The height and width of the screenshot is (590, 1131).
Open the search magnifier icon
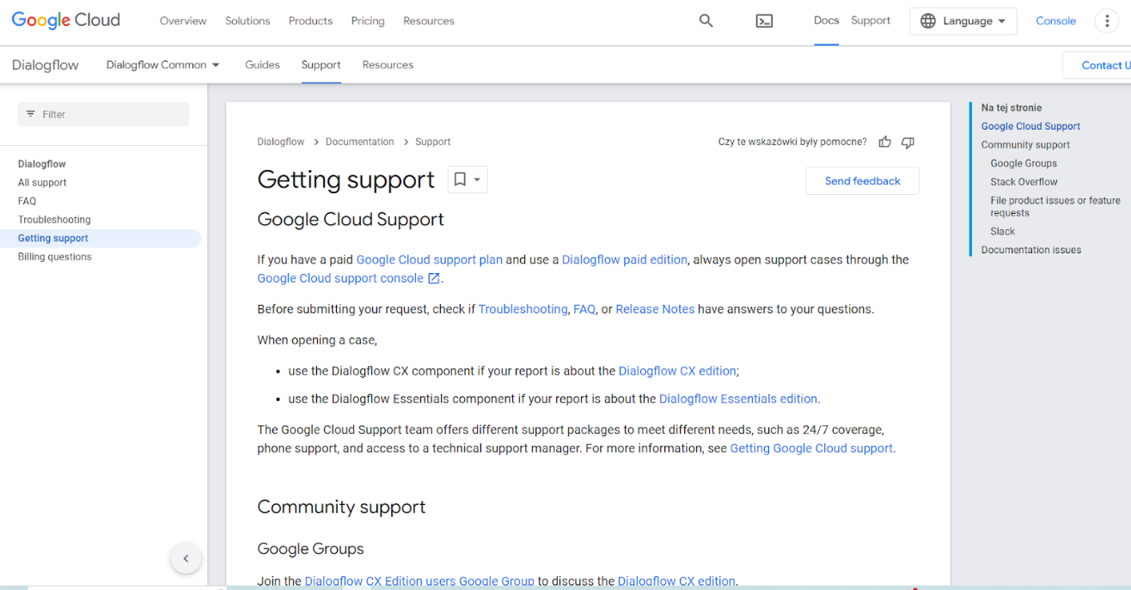[706, 21]
